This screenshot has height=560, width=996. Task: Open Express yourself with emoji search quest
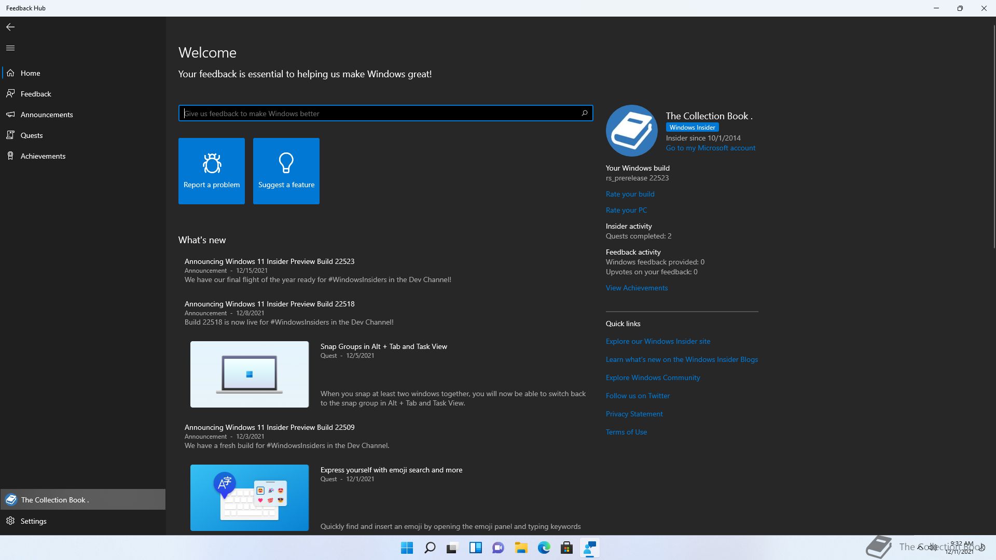(x=391, y=470)
